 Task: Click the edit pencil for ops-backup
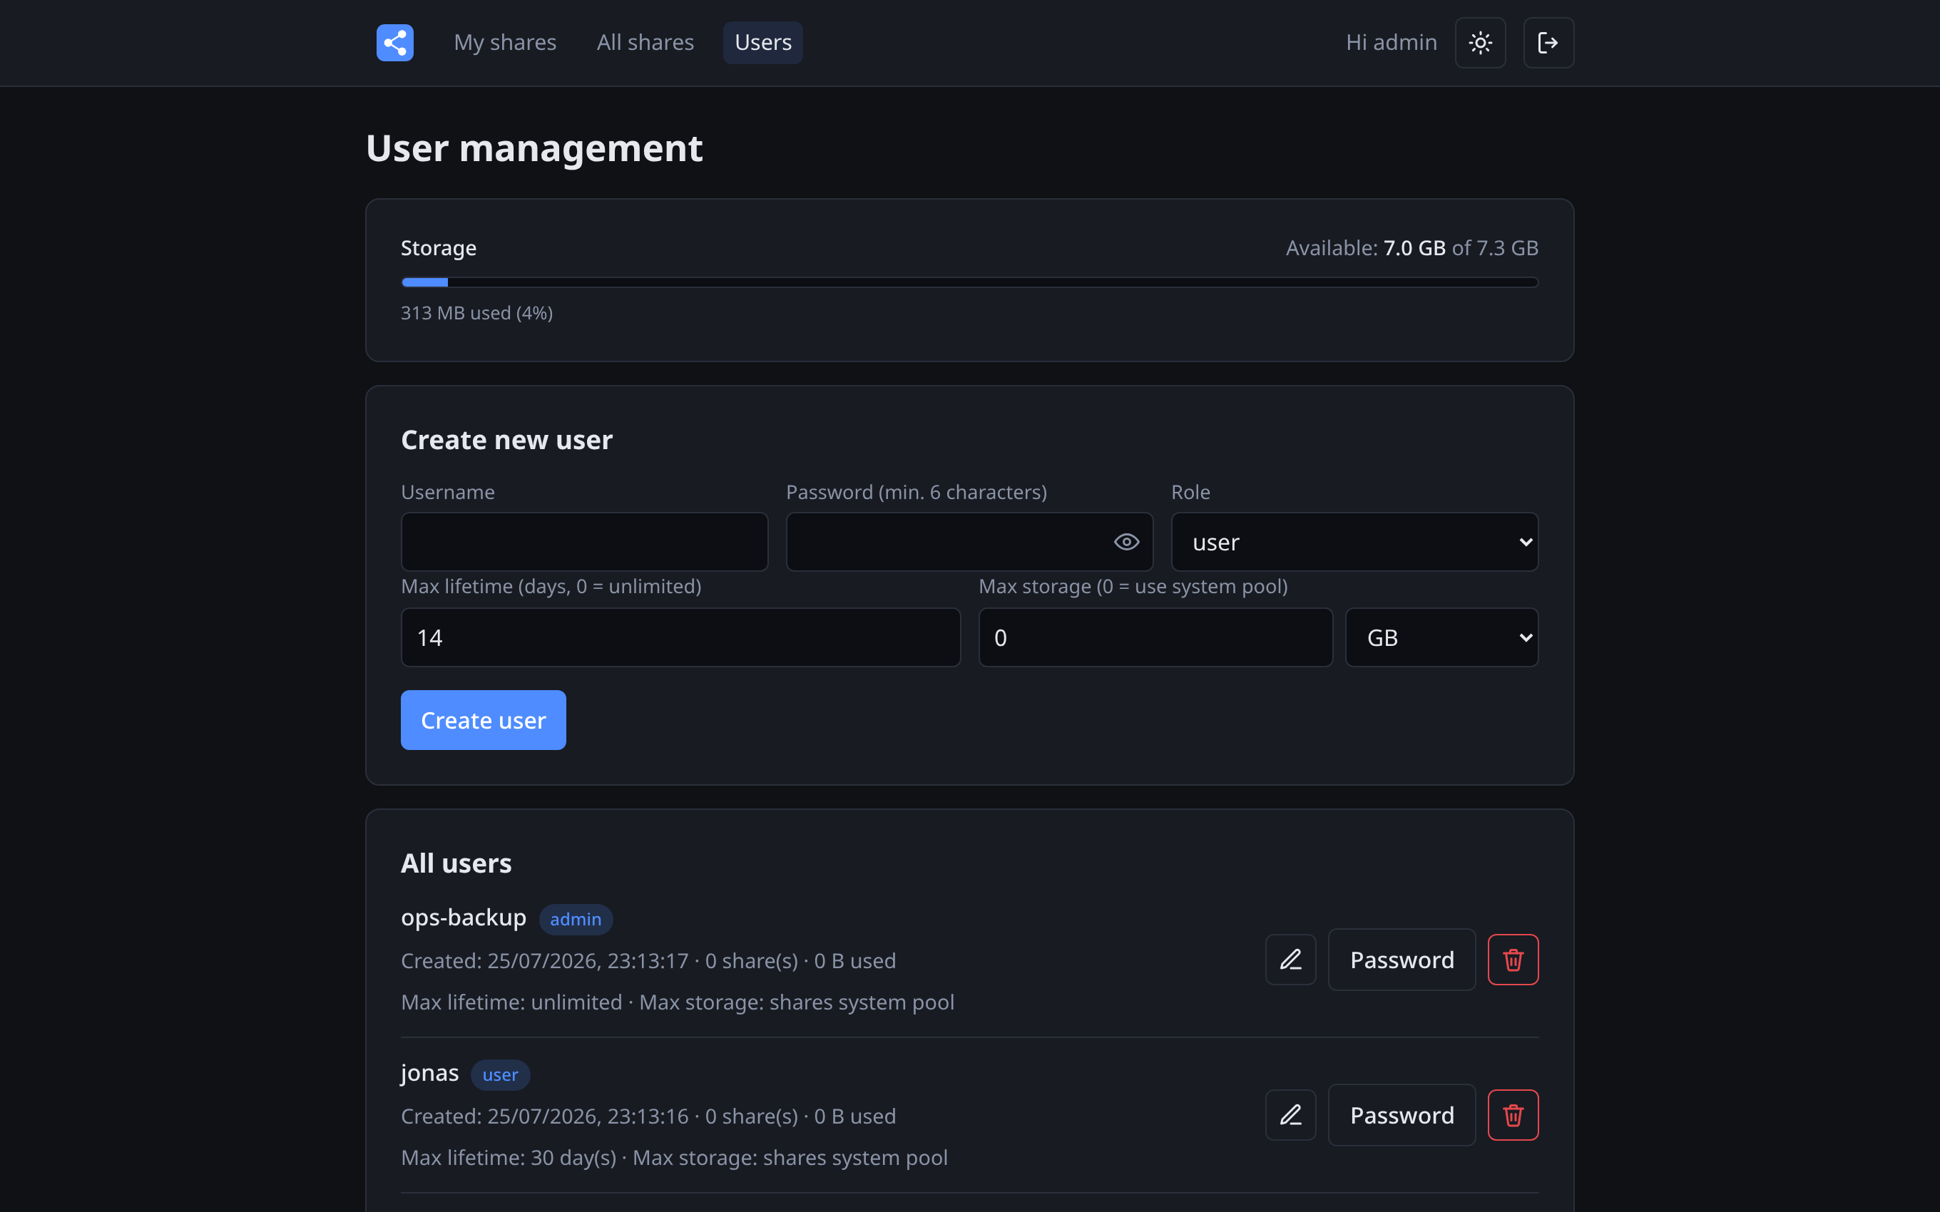click(x=1290, y=960)
